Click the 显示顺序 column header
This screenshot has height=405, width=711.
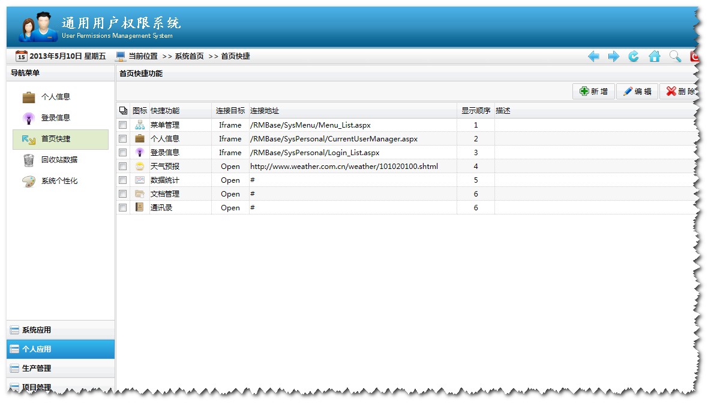(476, 110)
